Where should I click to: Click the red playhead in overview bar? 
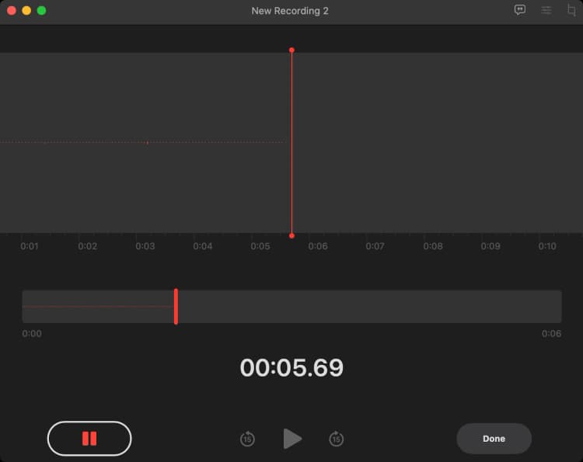176,307
